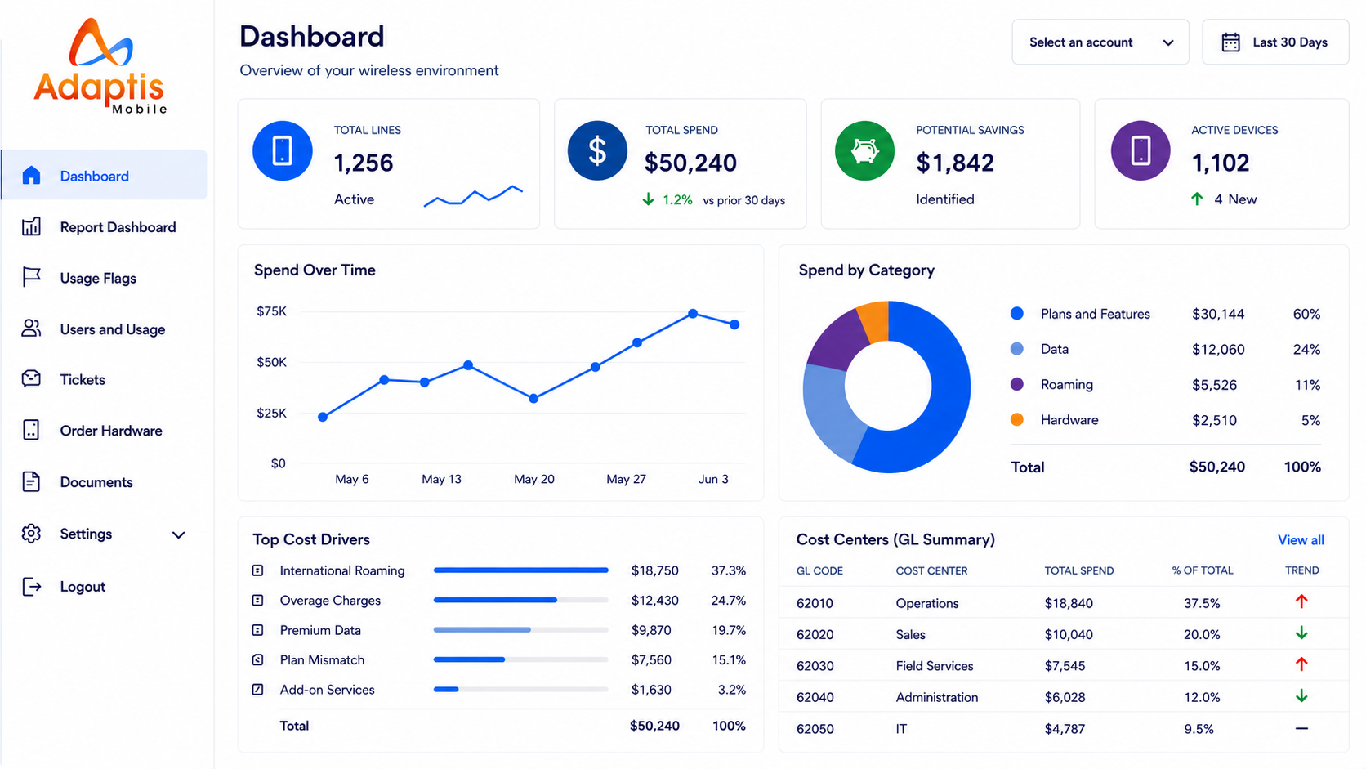Image resolution: width=1366 pixels, height=769 pixels.
Task: Click the May 20 axis label
Action: (534, 479)
